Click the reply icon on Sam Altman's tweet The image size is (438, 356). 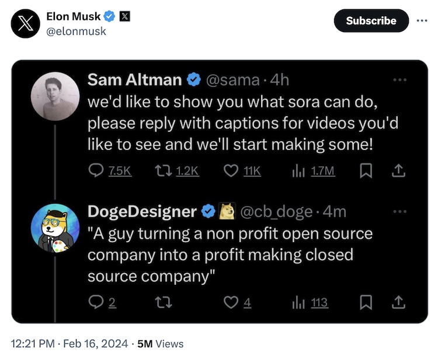click(x=95, y=170)
